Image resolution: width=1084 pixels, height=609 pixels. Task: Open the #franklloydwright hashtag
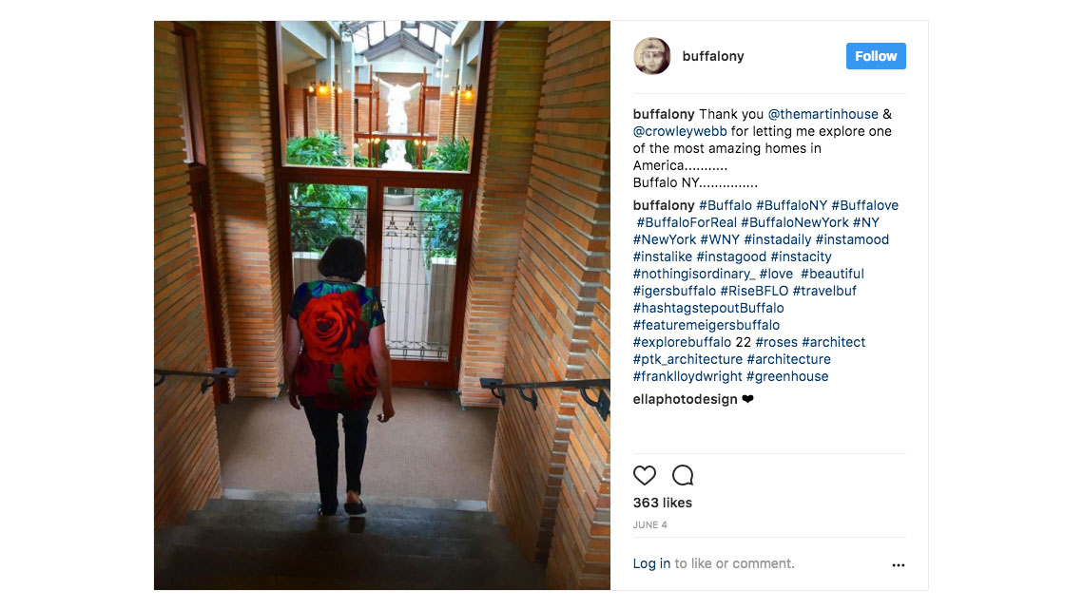(687, 376)
